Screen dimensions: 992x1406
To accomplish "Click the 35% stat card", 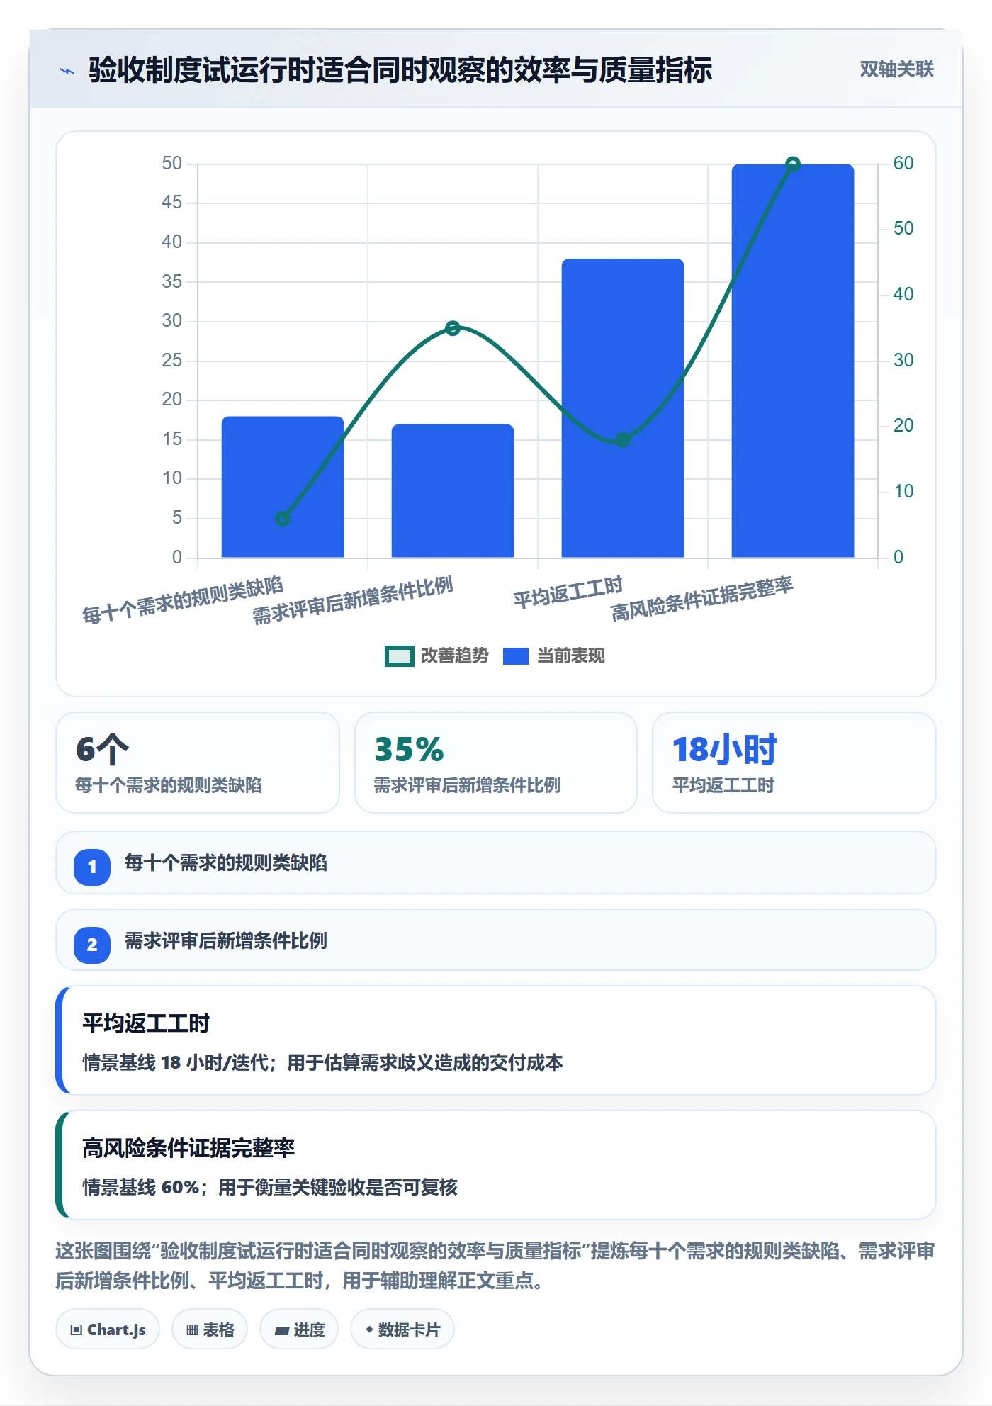I will click(x=496, y=763).
